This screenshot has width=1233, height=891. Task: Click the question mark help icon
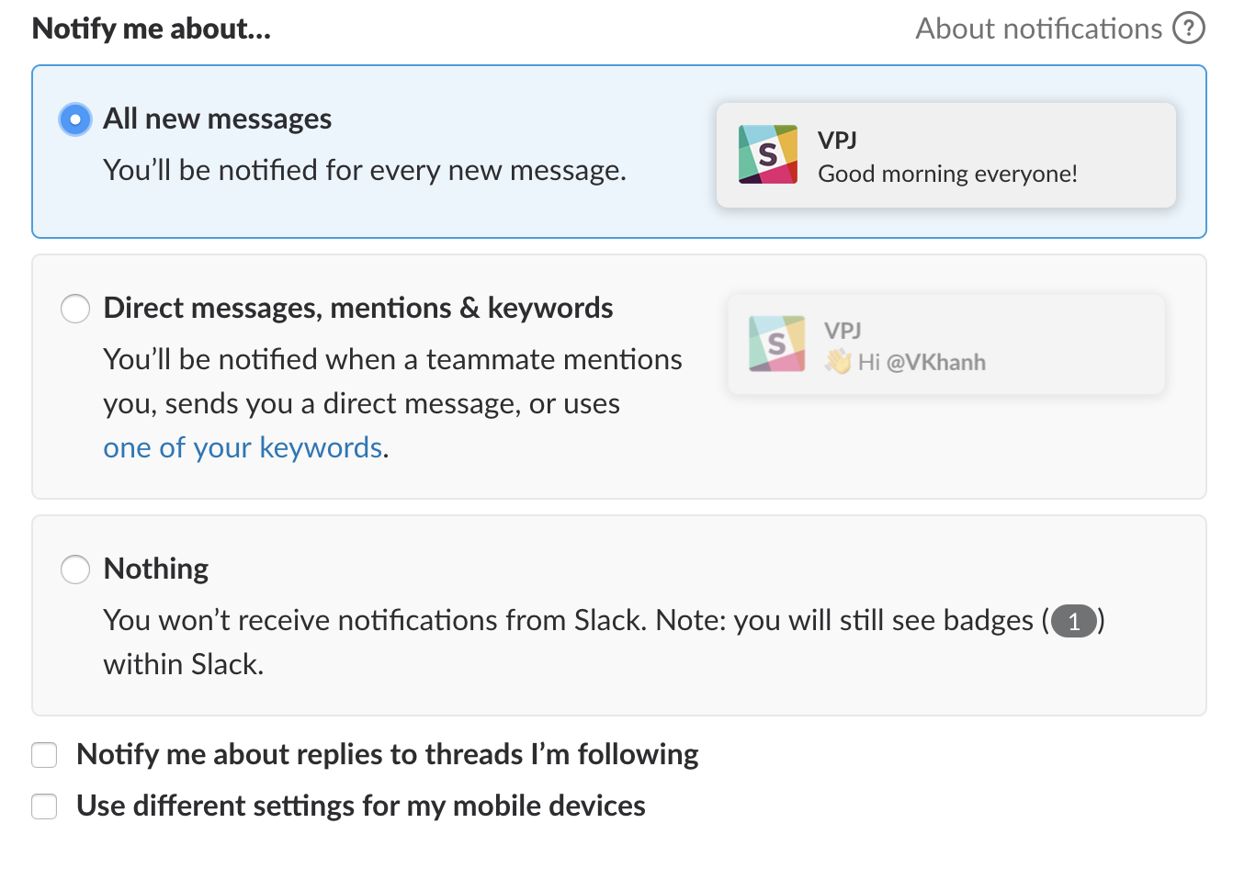point(1188,28)
